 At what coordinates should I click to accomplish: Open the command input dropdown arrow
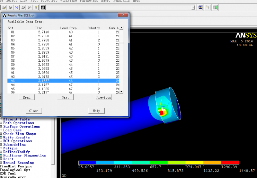click(193, 7)
